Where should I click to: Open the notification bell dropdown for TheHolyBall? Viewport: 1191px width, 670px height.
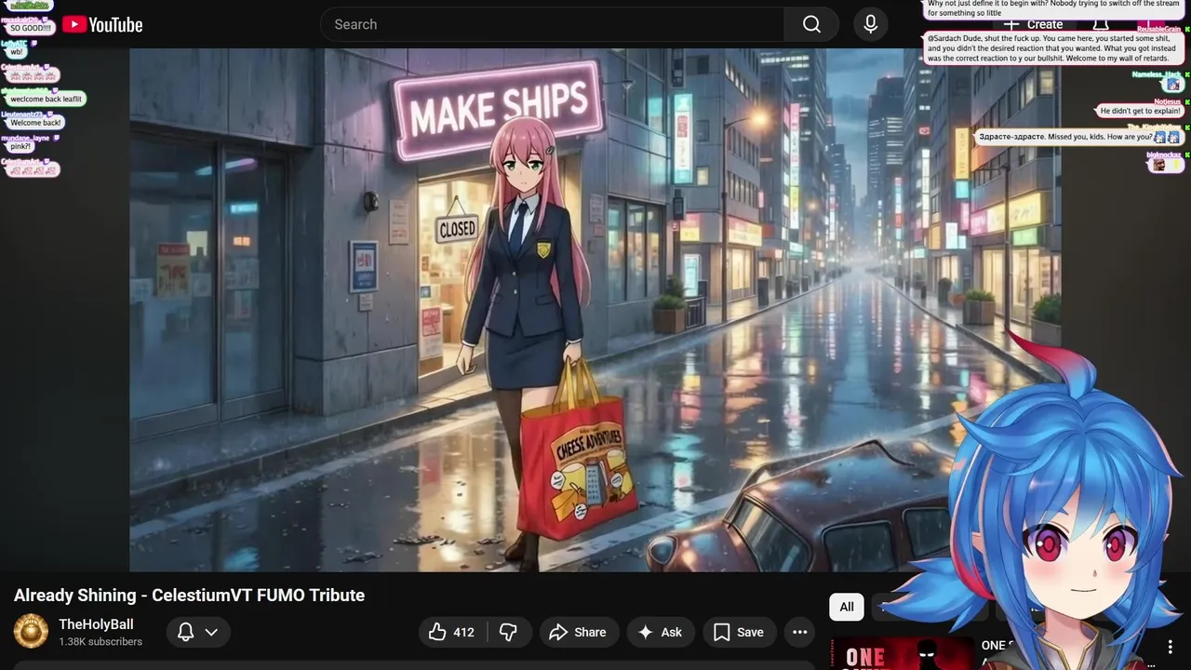coord(198,632)
